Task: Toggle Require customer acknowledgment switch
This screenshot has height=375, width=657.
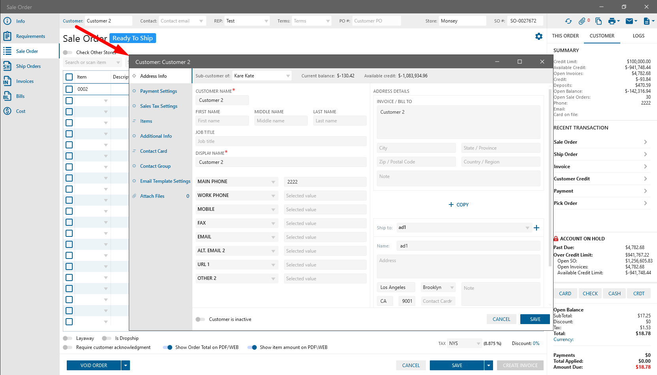Action: click(68, 347)
